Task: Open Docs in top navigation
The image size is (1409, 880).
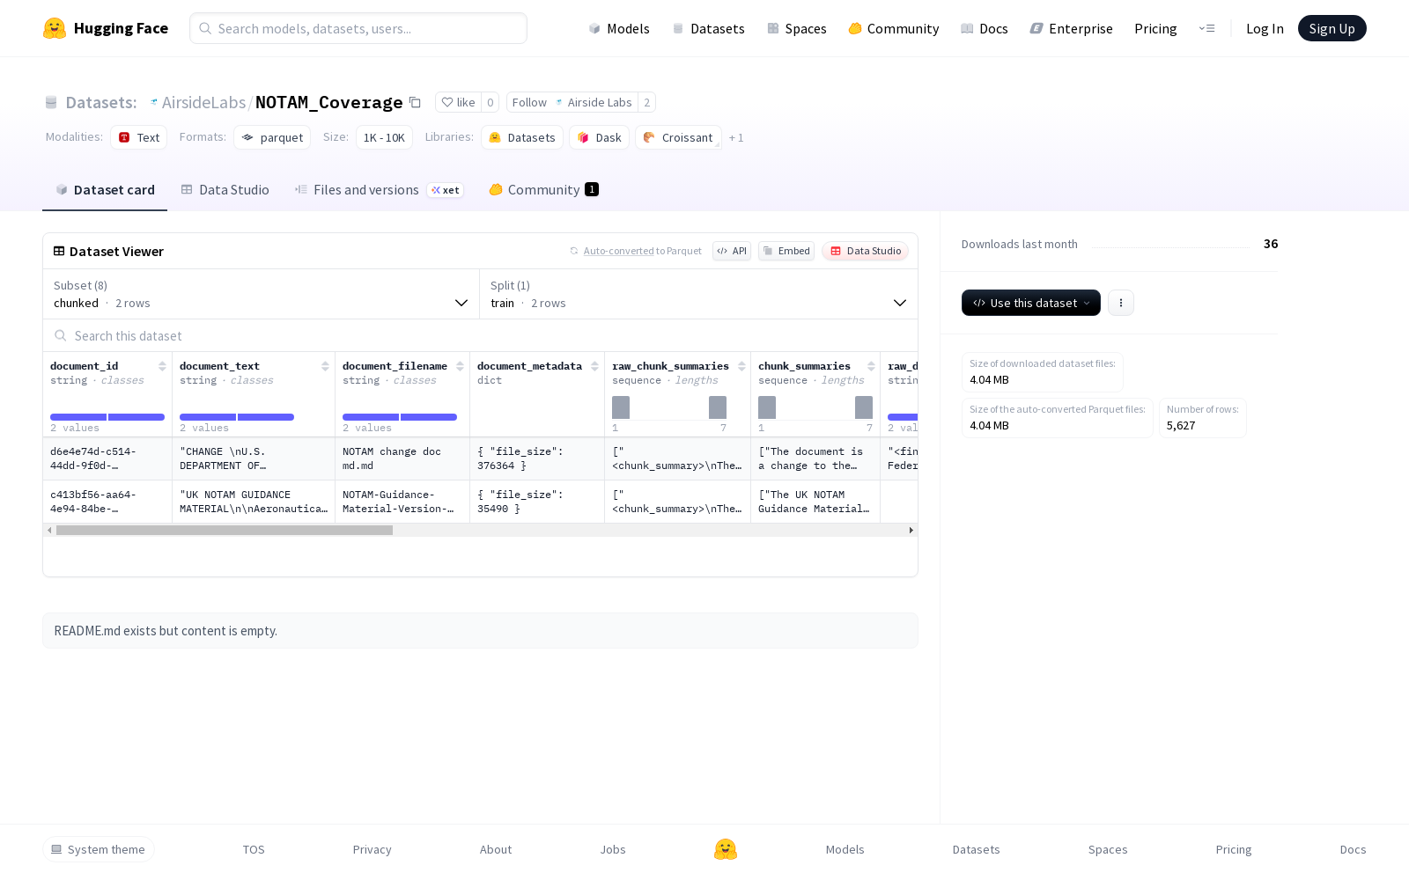Action: click(x=985, y=28)
